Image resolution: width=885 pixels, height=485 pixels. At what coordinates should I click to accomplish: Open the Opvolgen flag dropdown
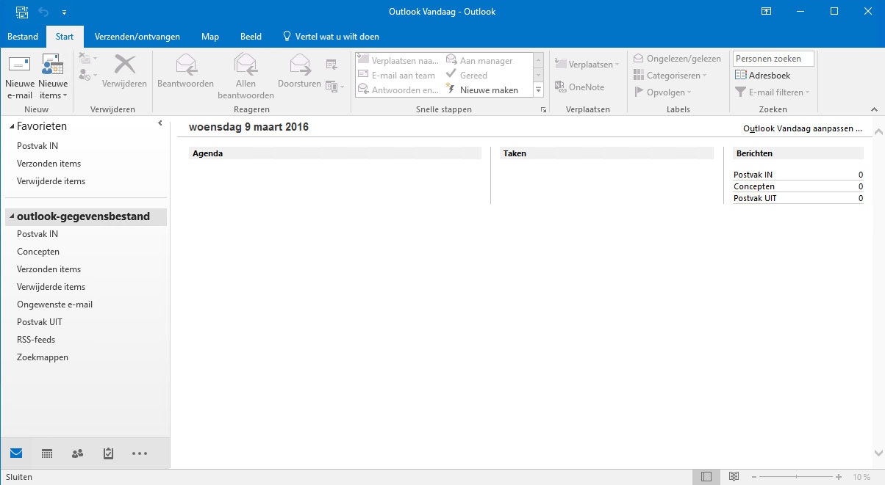pos(662,92)
